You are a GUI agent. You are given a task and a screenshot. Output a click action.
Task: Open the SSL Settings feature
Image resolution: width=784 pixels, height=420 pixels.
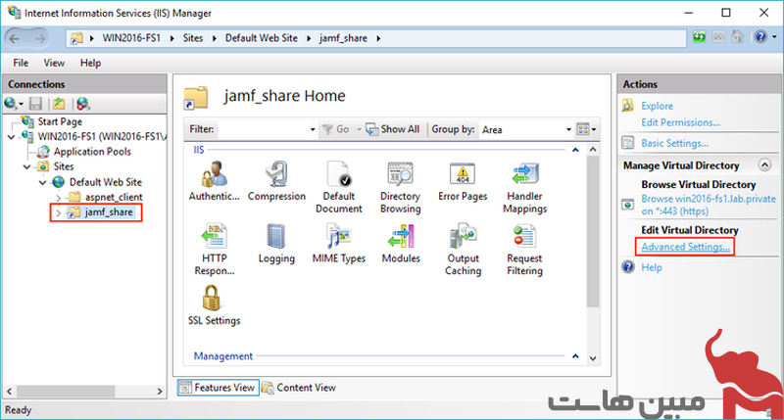(x=214, y=304)
